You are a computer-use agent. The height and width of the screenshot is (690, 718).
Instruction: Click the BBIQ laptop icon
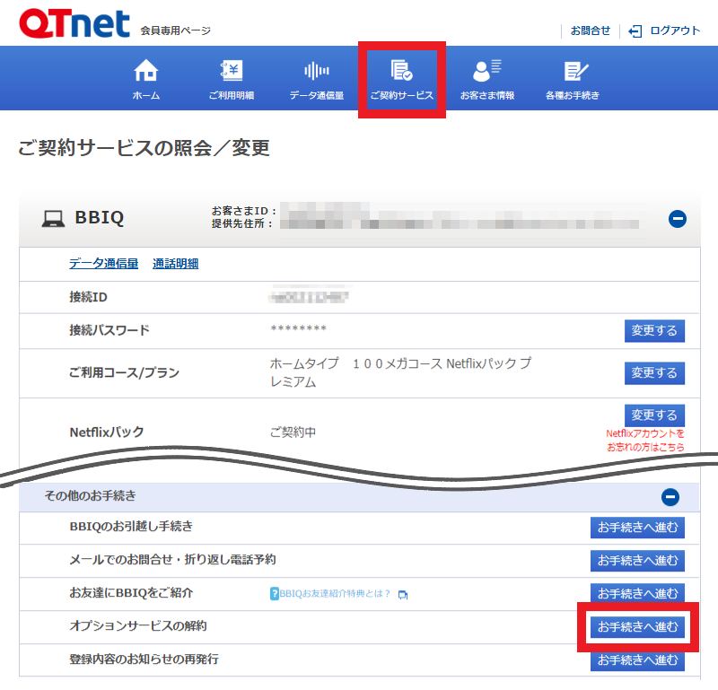point(53,218)
